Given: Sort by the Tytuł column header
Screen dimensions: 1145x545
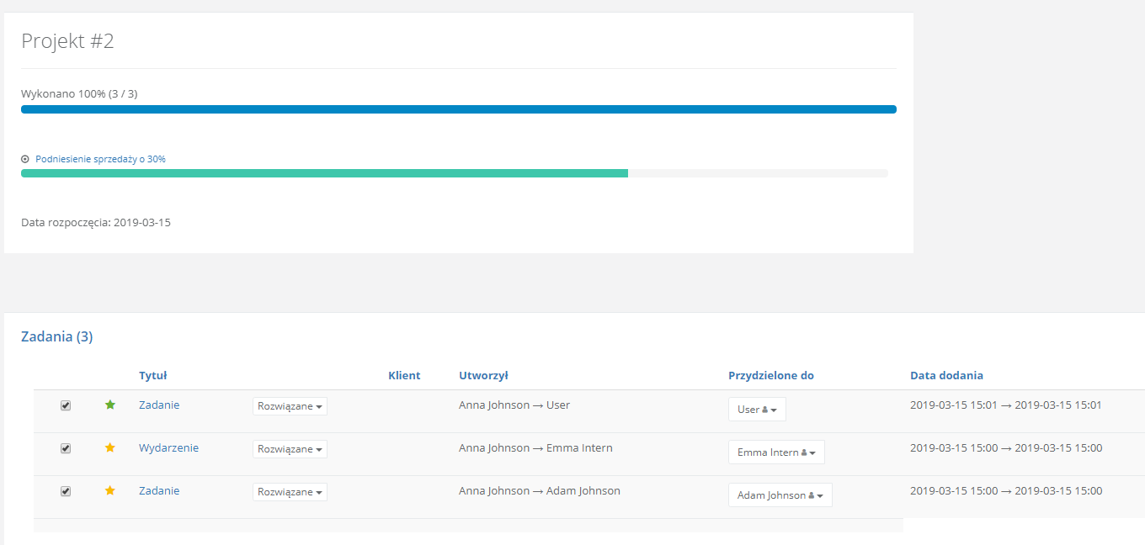Looking at the screenshot, I should 152,376.
